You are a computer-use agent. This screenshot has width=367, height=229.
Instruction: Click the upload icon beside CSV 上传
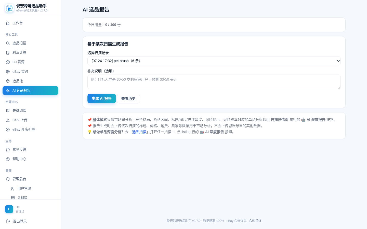8,120
